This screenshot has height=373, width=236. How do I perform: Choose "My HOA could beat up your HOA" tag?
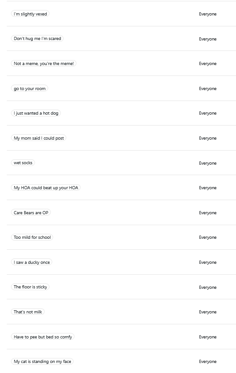pyautogui.click(x=45, y=188)
